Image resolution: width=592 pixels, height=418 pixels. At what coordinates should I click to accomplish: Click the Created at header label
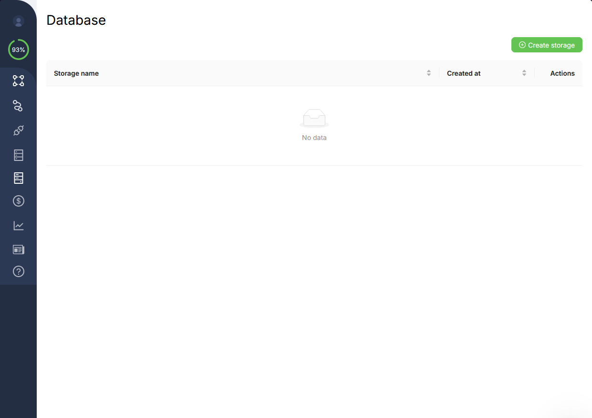click(x=464, y=73)
